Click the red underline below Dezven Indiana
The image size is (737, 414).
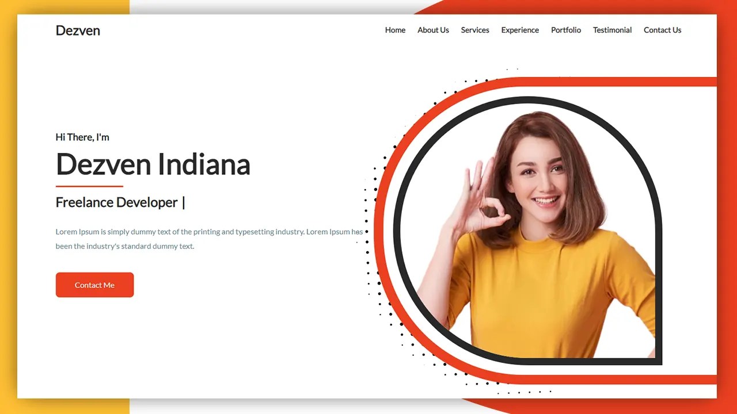[89, 186]
